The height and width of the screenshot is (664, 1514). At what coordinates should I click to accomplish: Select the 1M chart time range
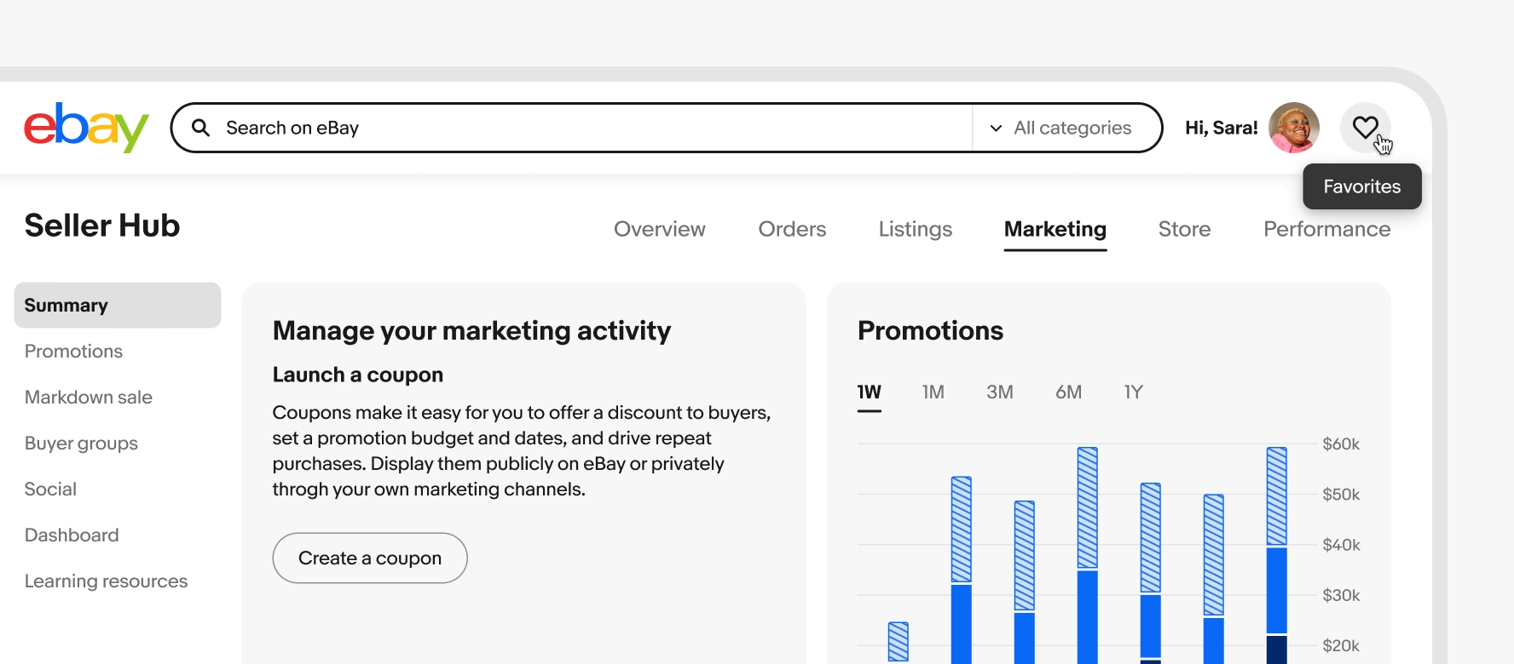(x=933, y=392)
